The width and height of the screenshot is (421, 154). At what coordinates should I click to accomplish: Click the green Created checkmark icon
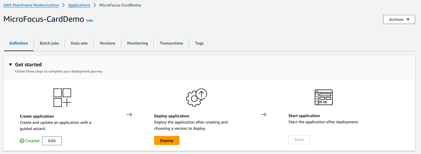[x=22, y=141]
